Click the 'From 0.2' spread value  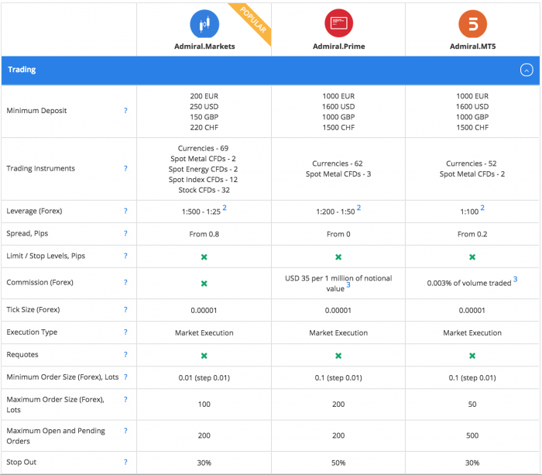472,234
